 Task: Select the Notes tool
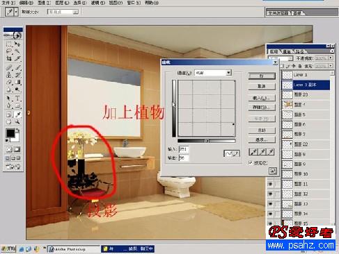9,115
